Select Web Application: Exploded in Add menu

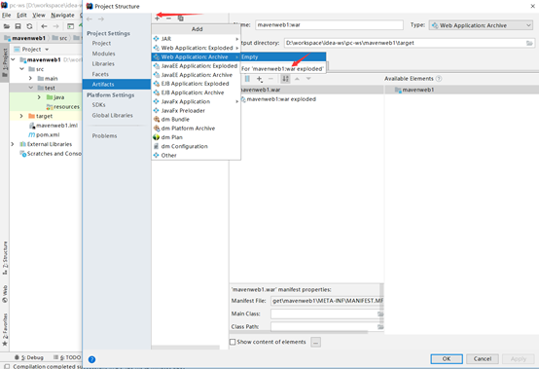196,48
